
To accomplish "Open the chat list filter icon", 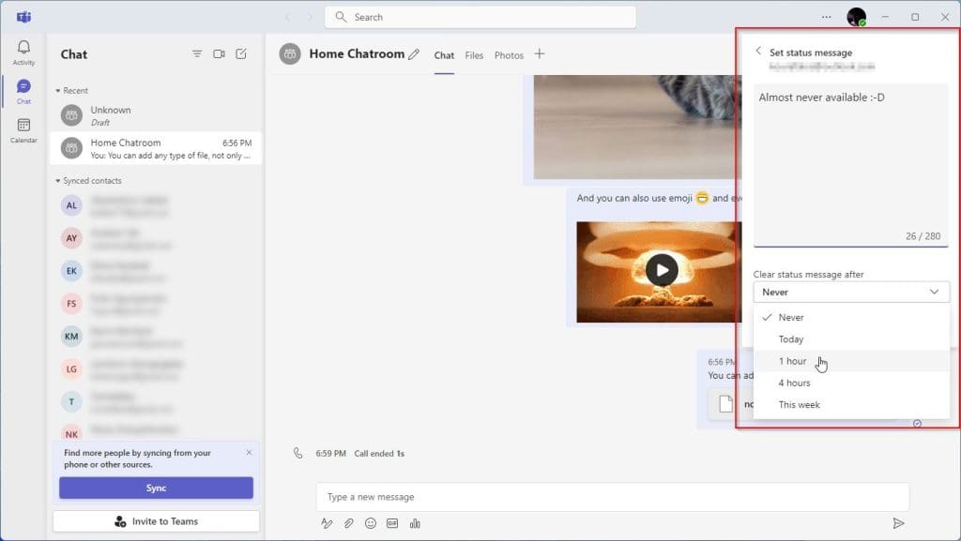I will (x=197, y=53).
